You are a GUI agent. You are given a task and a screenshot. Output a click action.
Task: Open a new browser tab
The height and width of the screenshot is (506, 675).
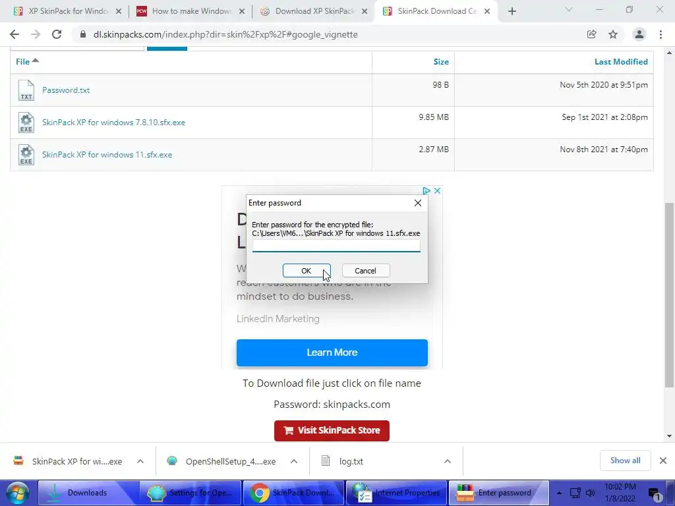tap(512, 11)
